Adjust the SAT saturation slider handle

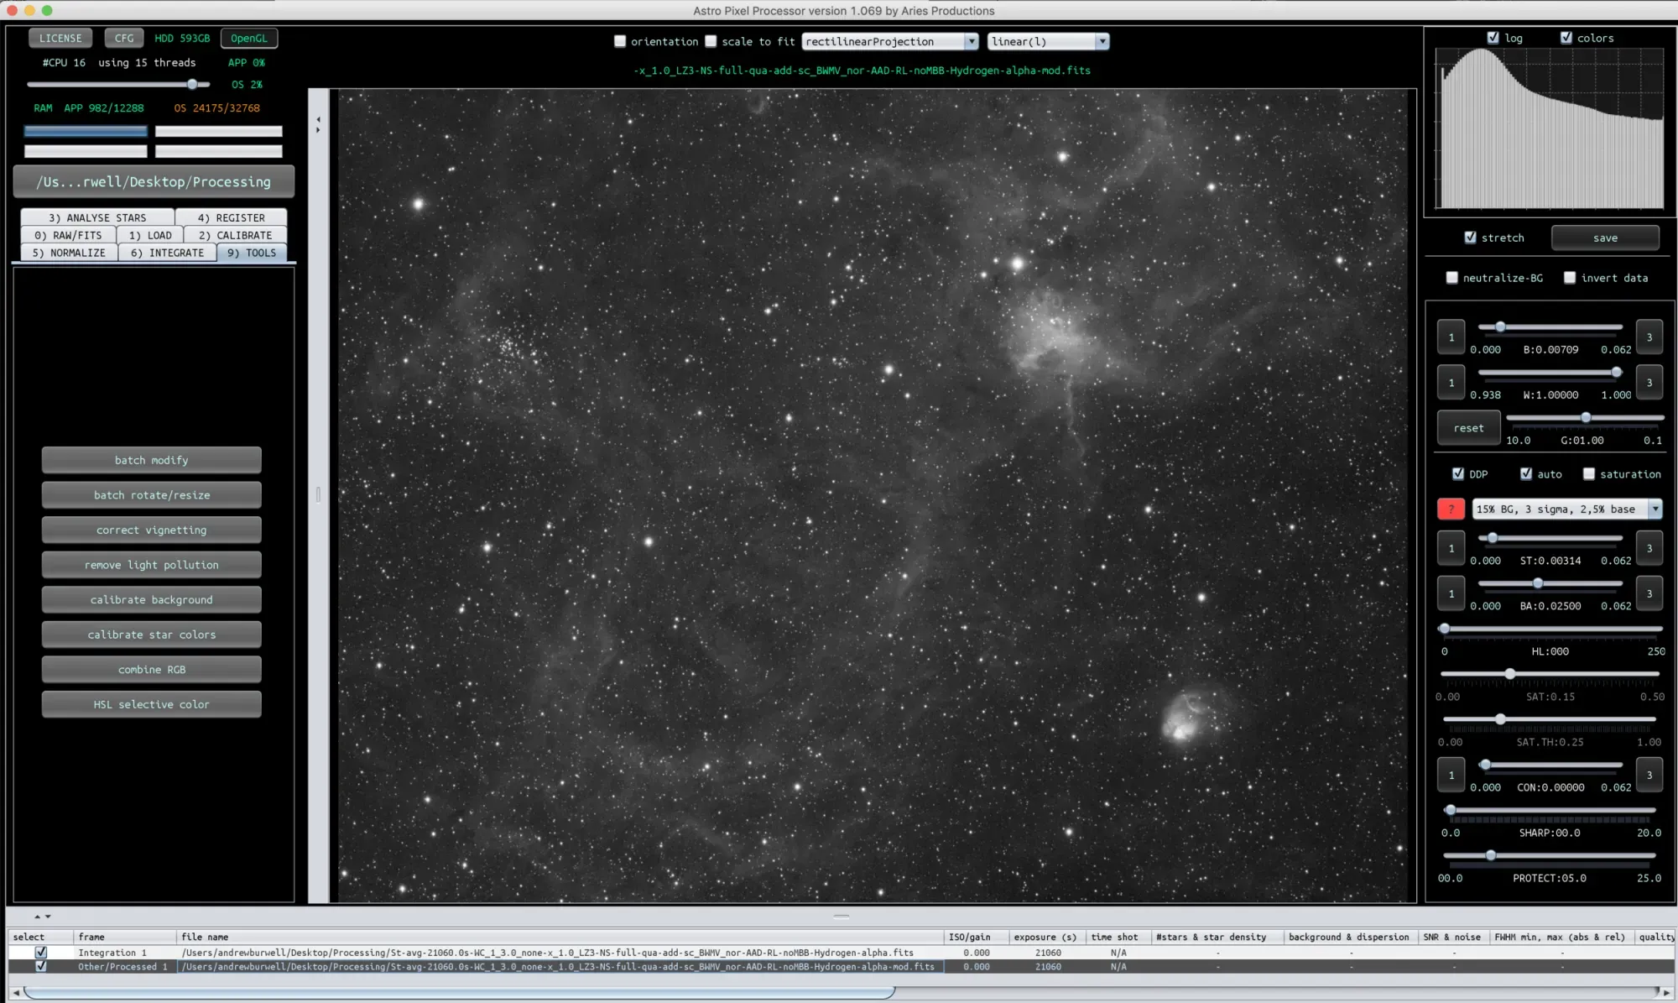click(x=1509, y=674)
